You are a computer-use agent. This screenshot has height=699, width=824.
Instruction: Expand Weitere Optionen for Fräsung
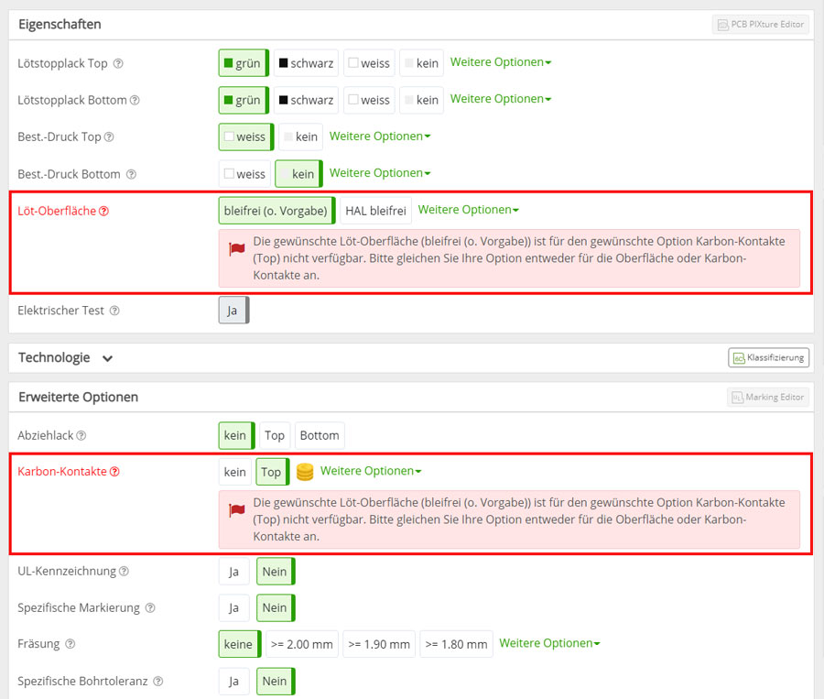coord(548,643)
